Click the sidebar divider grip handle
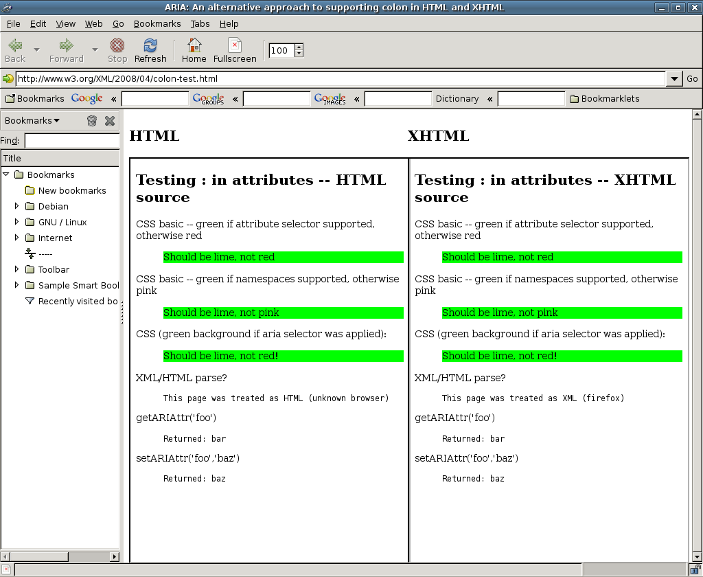The width and height of the screenshot is (703, 577). 122,312
